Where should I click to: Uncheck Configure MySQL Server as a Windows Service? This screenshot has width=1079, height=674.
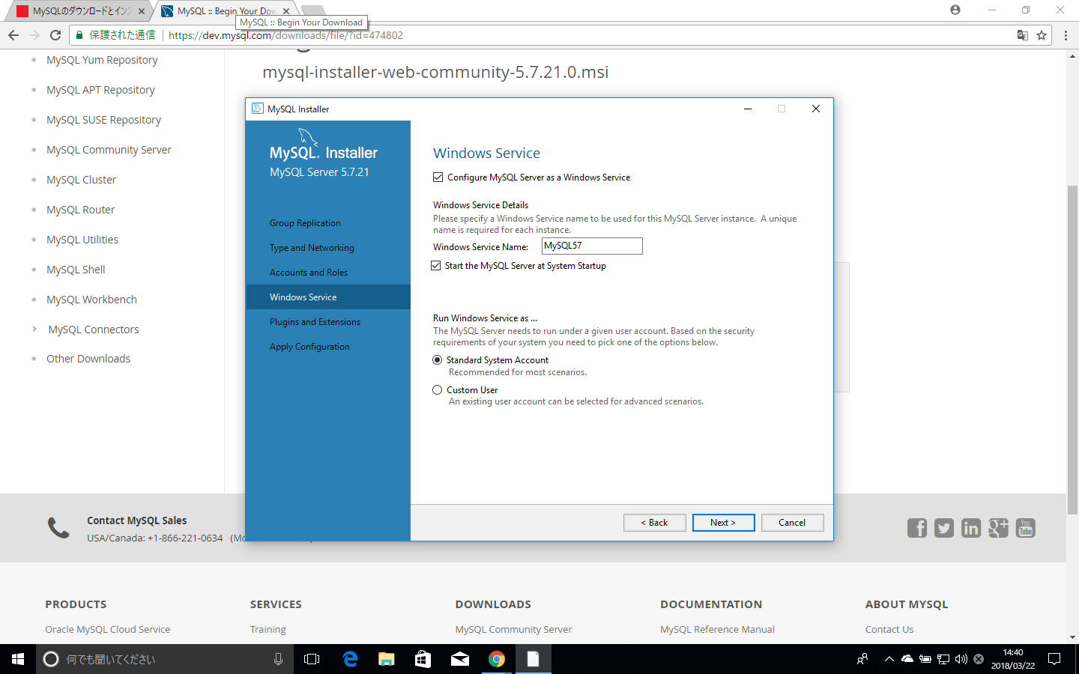coord(438,177)
